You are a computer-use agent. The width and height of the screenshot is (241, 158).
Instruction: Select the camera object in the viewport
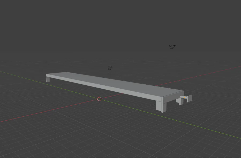click(x=173, y=47)
